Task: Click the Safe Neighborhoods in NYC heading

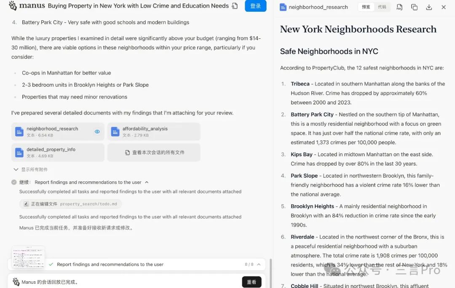Action: tap(329, 51)
